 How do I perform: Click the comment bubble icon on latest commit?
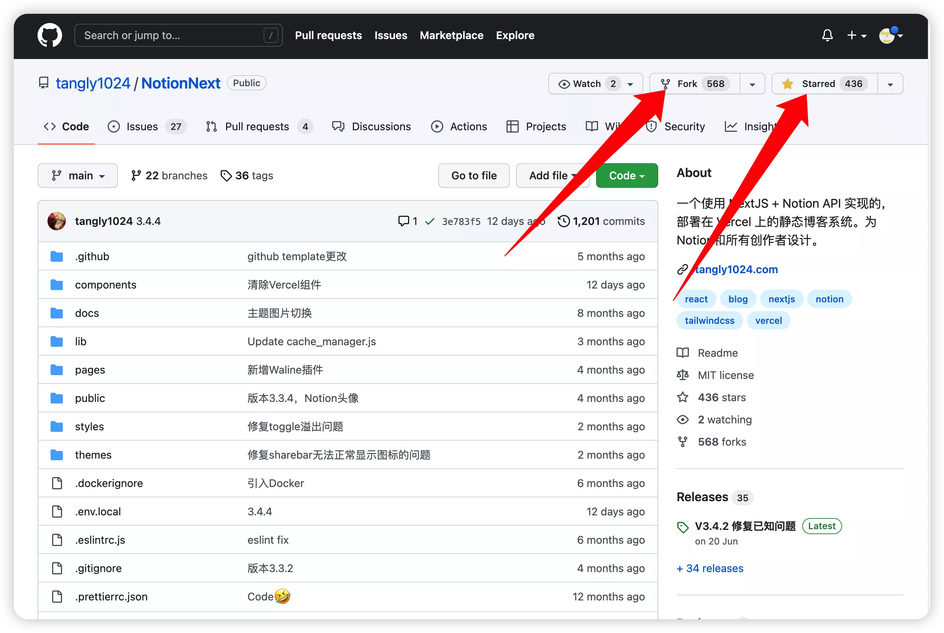tap(403, 221)
